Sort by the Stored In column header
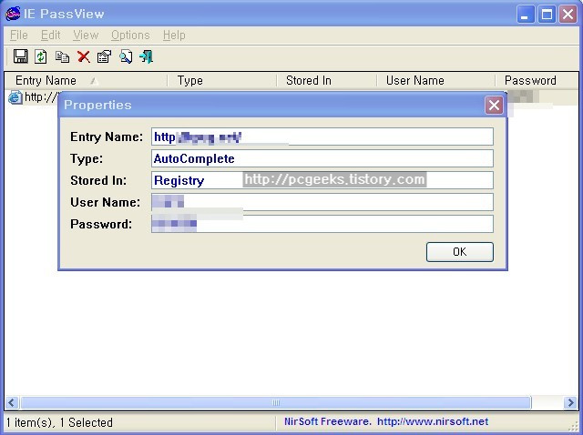 327,81
